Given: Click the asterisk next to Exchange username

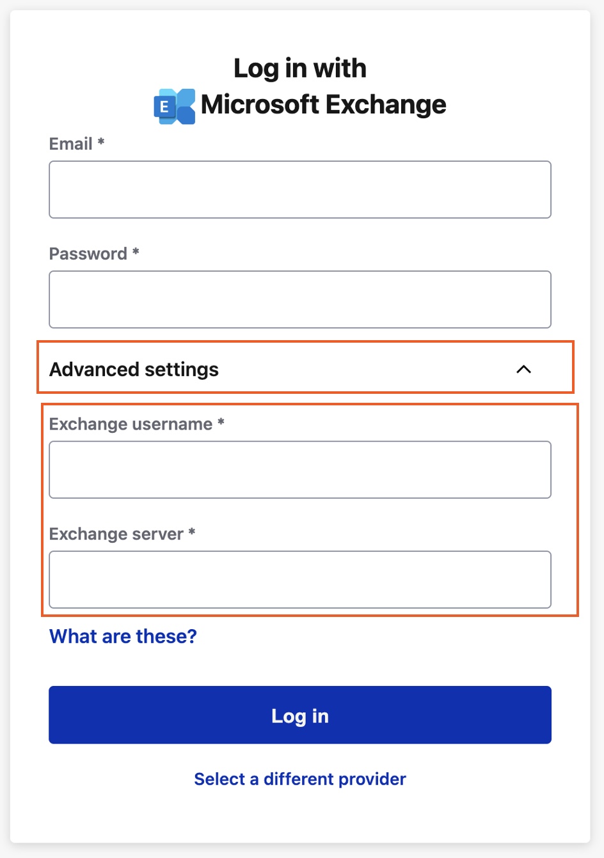Looking at the screenshot, I should coord(221,422).
